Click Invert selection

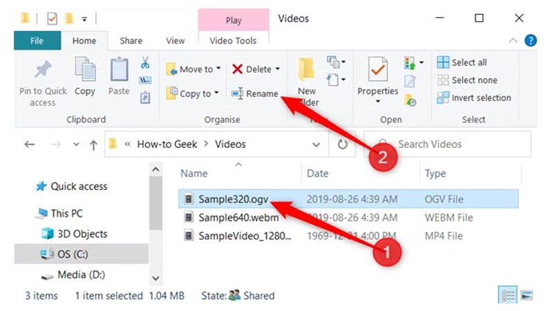[474, 97]
